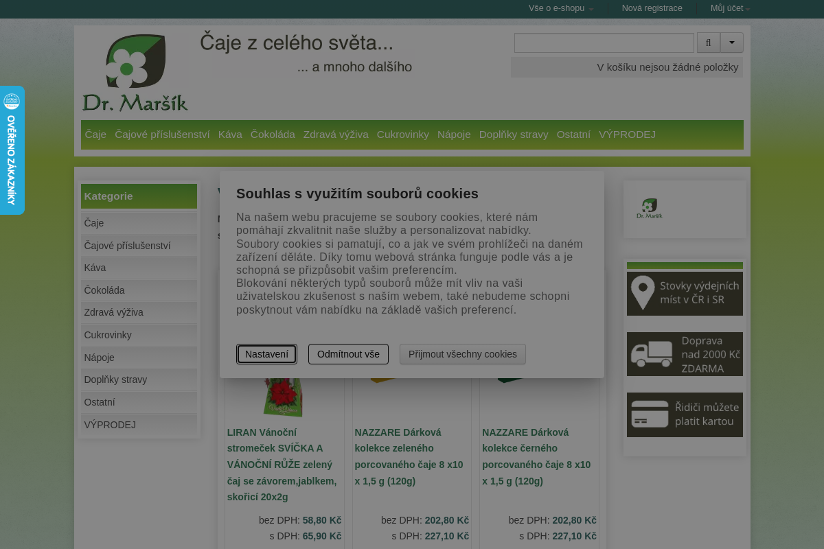
Task: Click the search magnifier icon button
Action: point(709,43)
